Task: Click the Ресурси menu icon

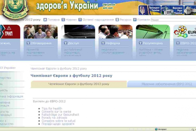Action: (x=117, y=20)
